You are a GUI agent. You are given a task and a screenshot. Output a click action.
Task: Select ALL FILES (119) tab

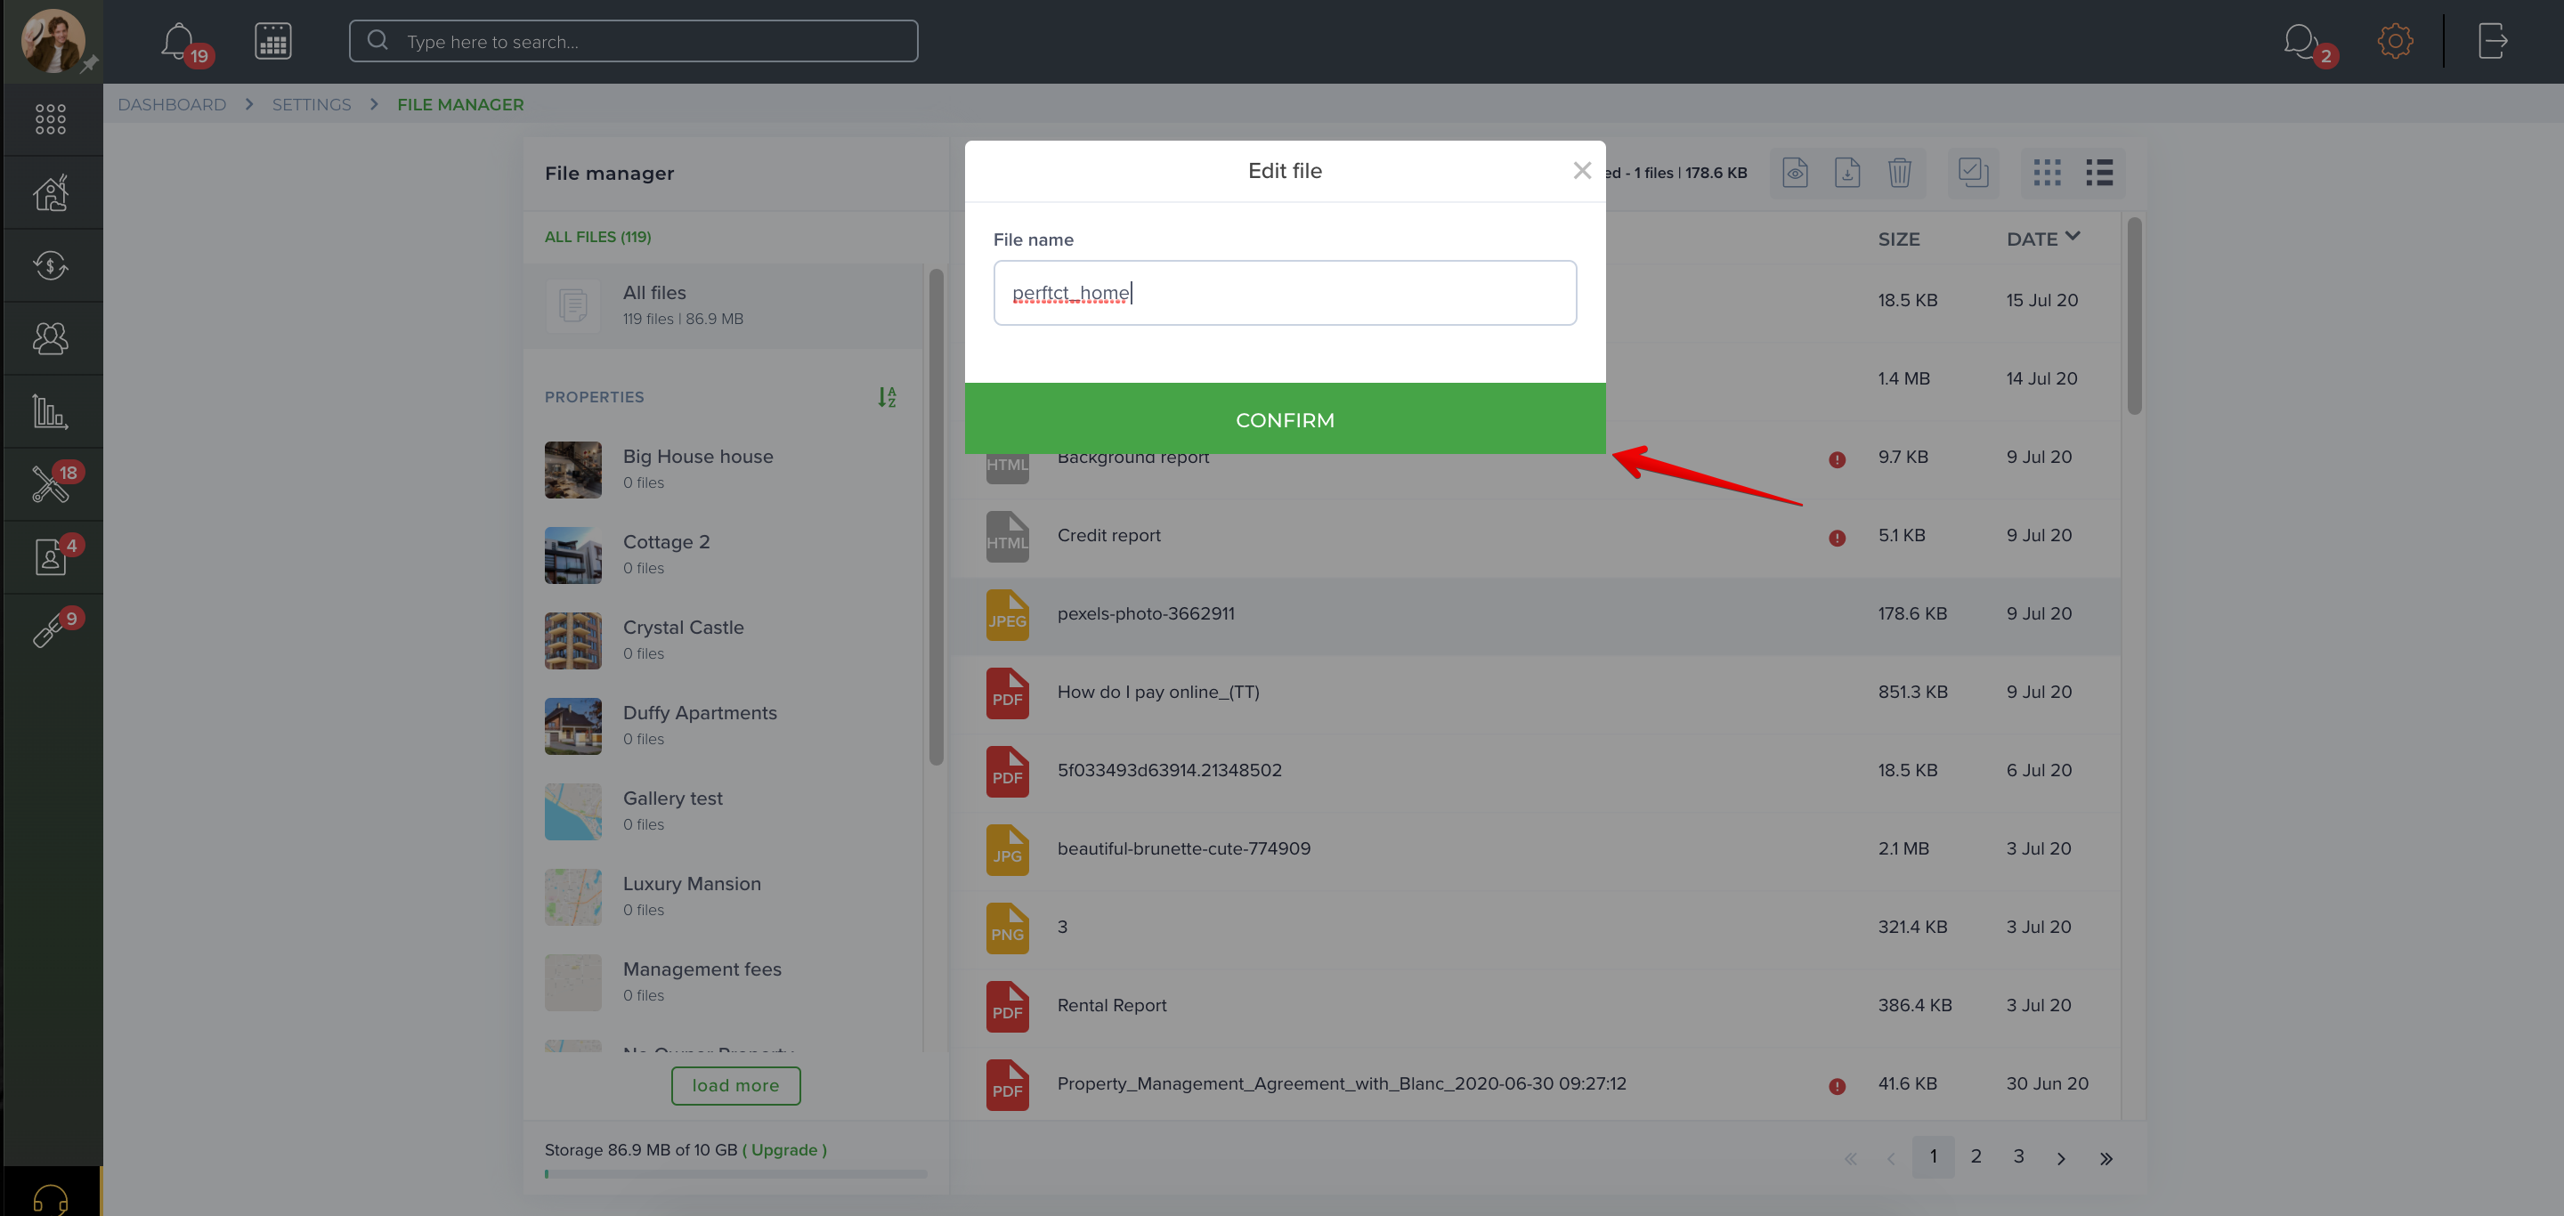(x=597, y=237)
